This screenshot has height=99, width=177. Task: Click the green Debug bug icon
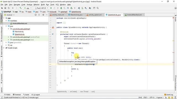tap(61, 8)
